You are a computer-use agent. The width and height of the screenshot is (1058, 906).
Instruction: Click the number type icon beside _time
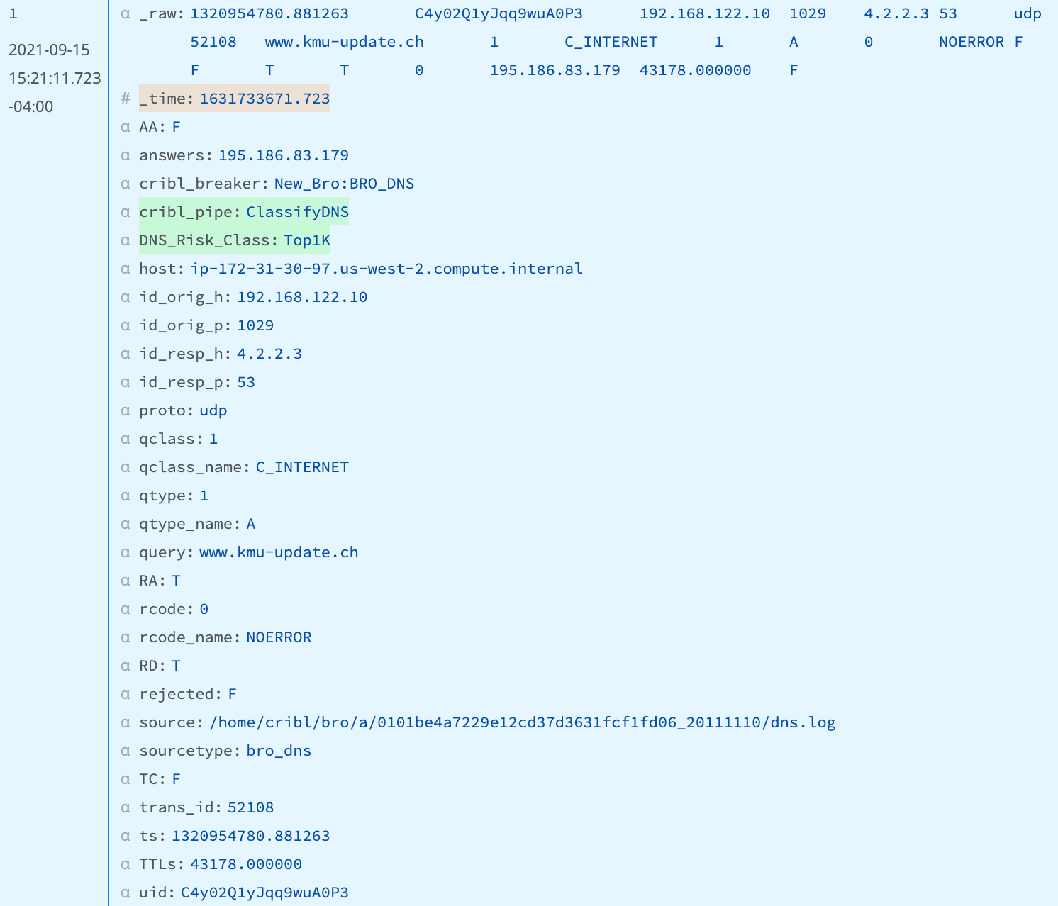pyautogui.click(x=126, y=99)
